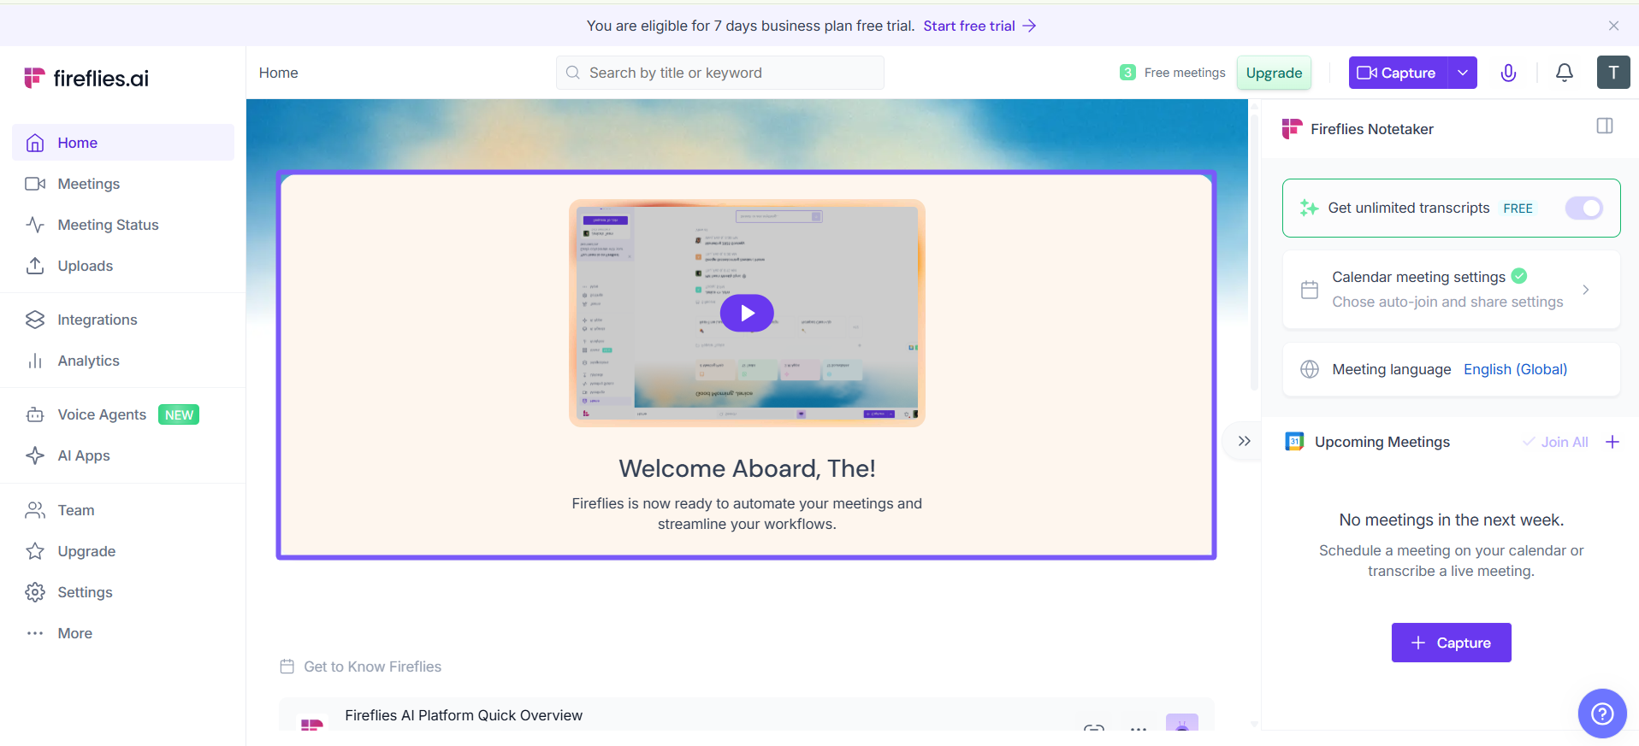Viewport: 1639px width, 746px height.
Task: Click the Start free trial link
Action: pos(979,26)
